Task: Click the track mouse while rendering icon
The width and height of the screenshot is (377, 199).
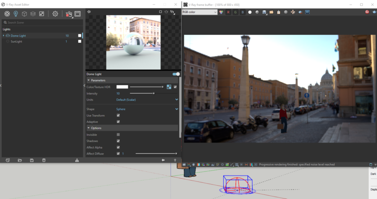Action: (x=293, y=12)
